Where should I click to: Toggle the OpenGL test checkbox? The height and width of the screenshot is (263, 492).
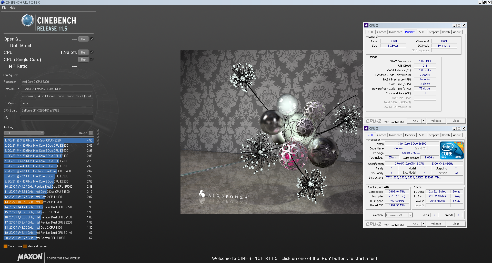point(92,39)
